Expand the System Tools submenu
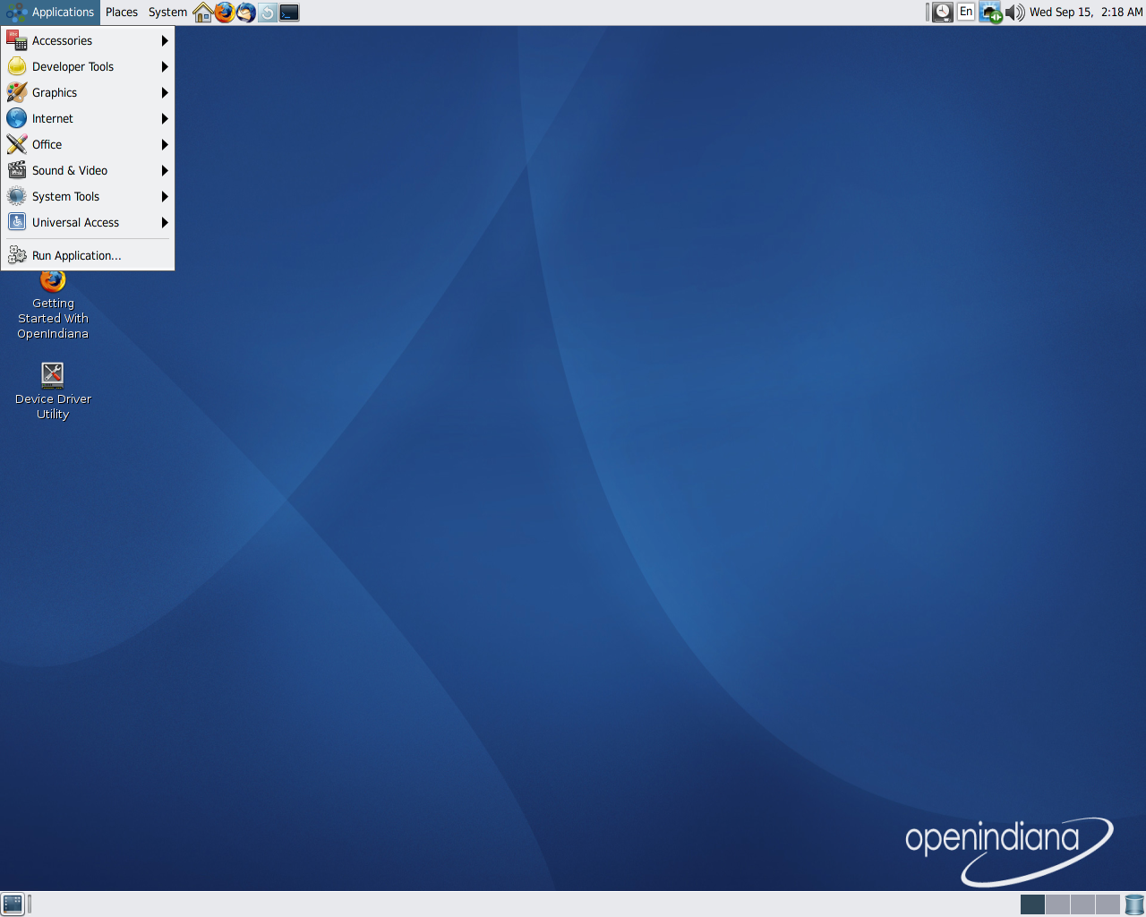 pos(88,197)
